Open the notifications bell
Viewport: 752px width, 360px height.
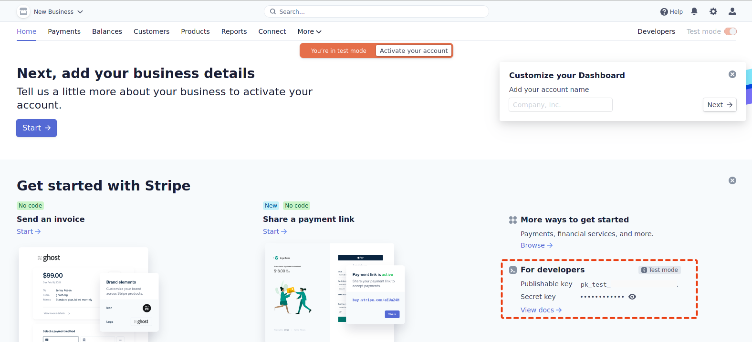click(694, 11)
